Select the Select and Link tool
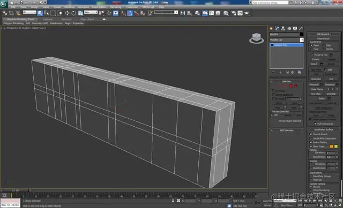This screenshot has height=208, width=343. [5, 13]
